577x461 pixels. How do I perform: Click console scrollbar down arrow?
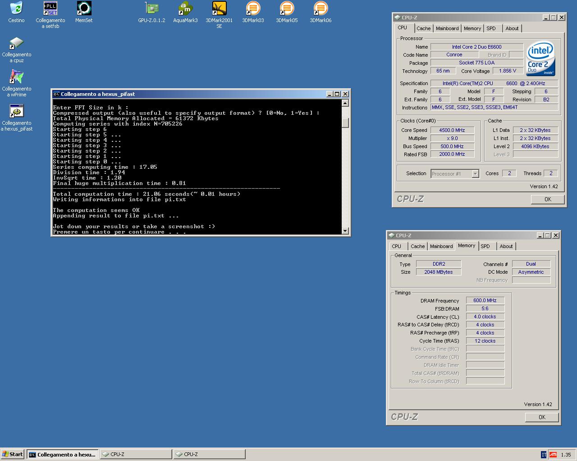point(345,231)
